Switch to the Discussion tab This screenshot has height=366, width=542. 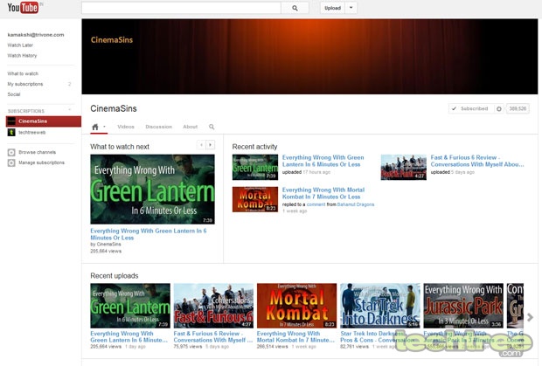[158, 127]
